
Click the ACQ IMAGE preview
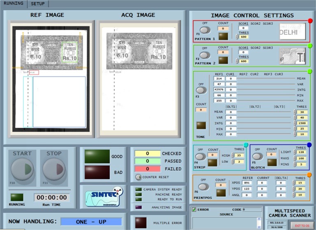[139, 79]
